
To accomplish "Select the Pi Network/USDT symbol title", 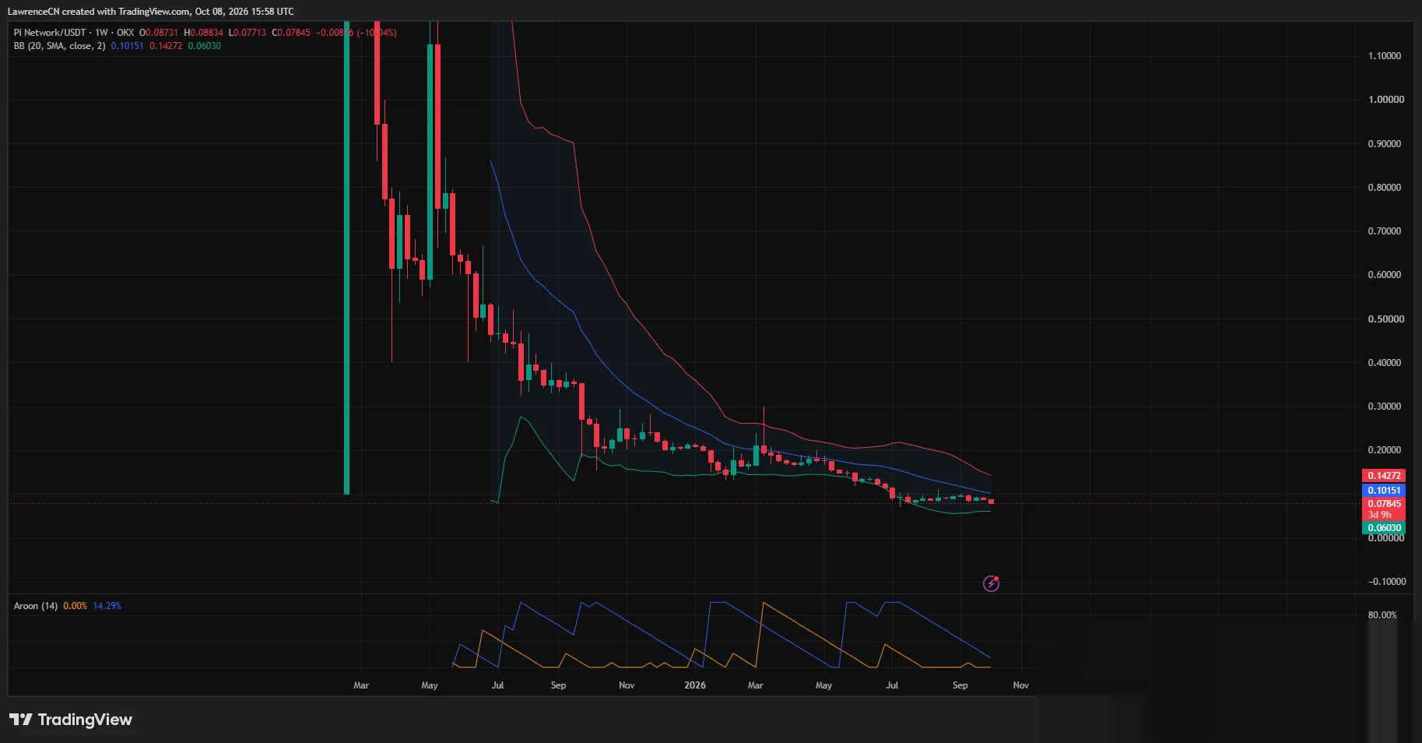I will [50, 33].
